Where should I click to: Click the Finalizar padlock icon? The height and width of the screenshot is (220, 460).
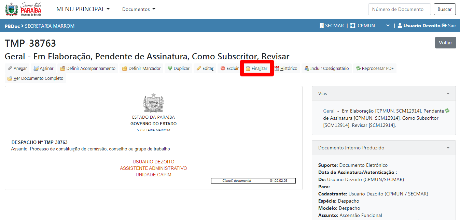[248, 69]
